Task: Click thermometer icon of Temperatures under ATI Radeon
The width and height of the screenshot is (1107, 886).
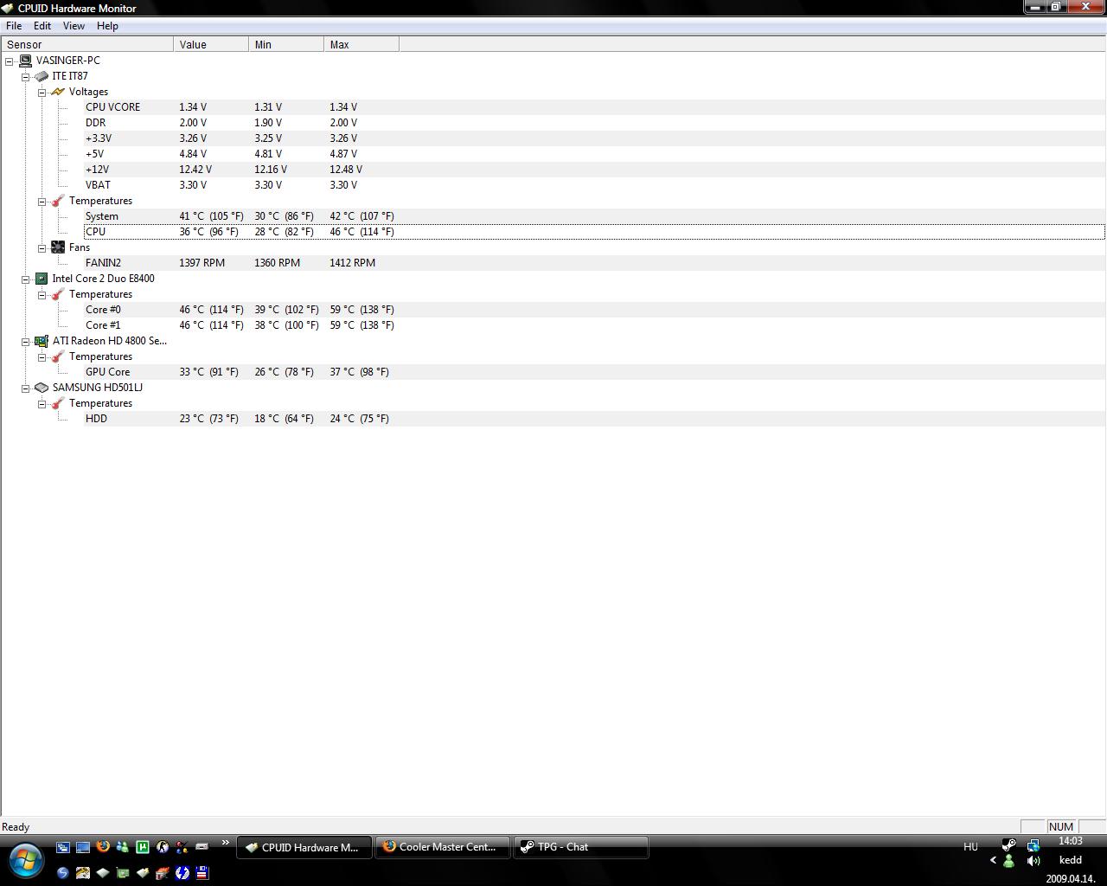Action: click(x=58, y=356)
